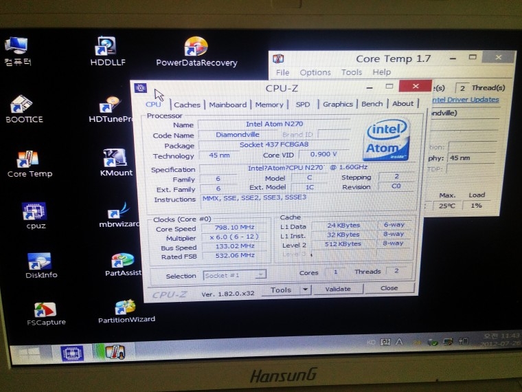Minimize the CPU-Z window
Screen dimensions: 522x392
point(370,87)
